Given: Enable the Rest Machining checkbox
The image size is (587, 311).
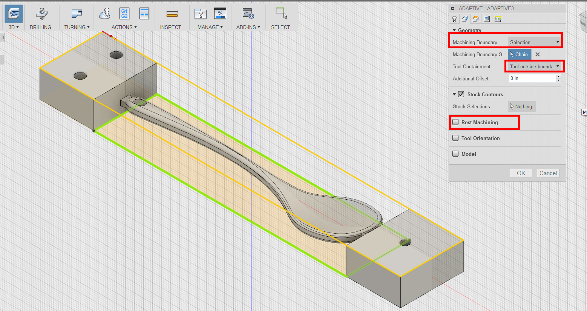Looking at the screenshot, I should coord(455,122).
